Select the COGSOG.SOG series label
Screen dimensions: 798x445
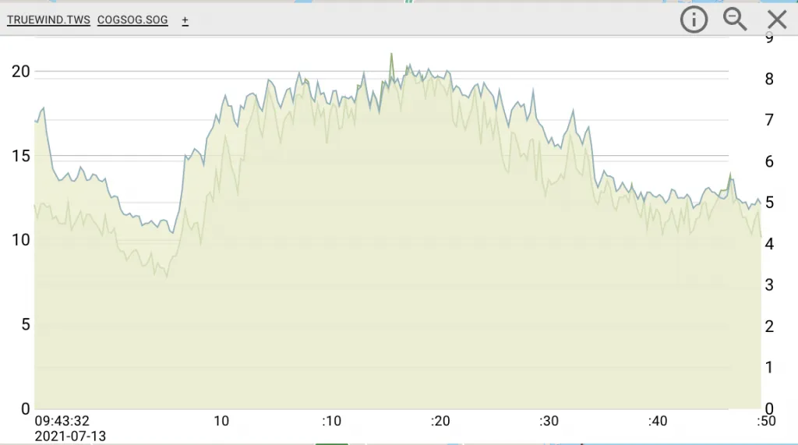tap(132, 20)
